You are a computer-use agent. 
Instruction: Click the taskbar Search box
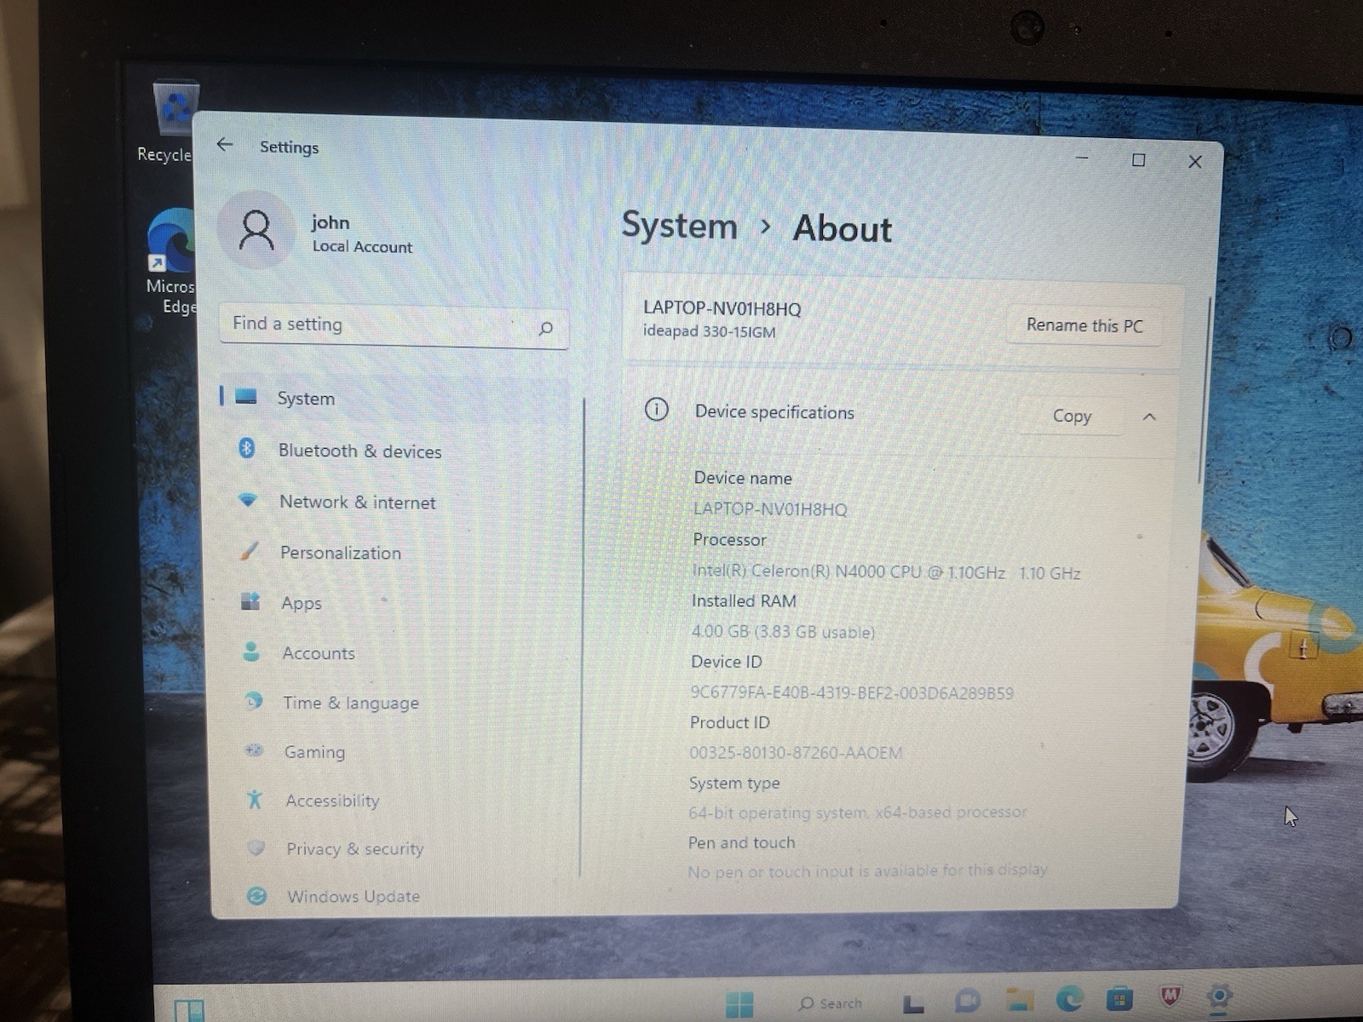click(830, 1003)
